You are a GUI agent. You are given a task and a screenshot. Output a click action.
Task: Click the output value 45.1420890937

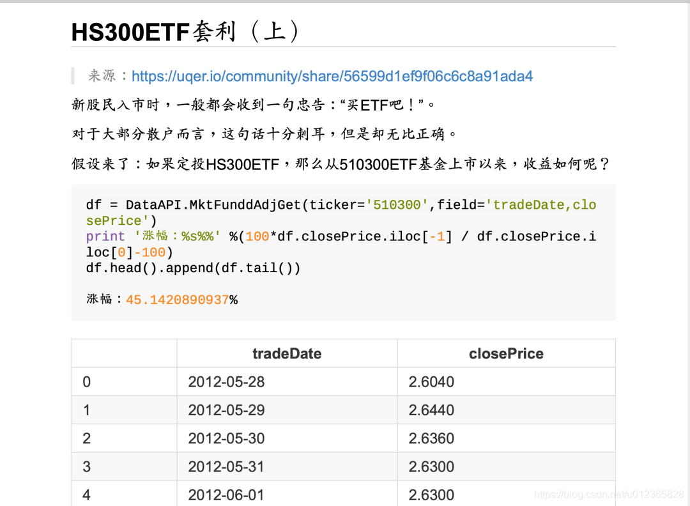click(178, 300)
